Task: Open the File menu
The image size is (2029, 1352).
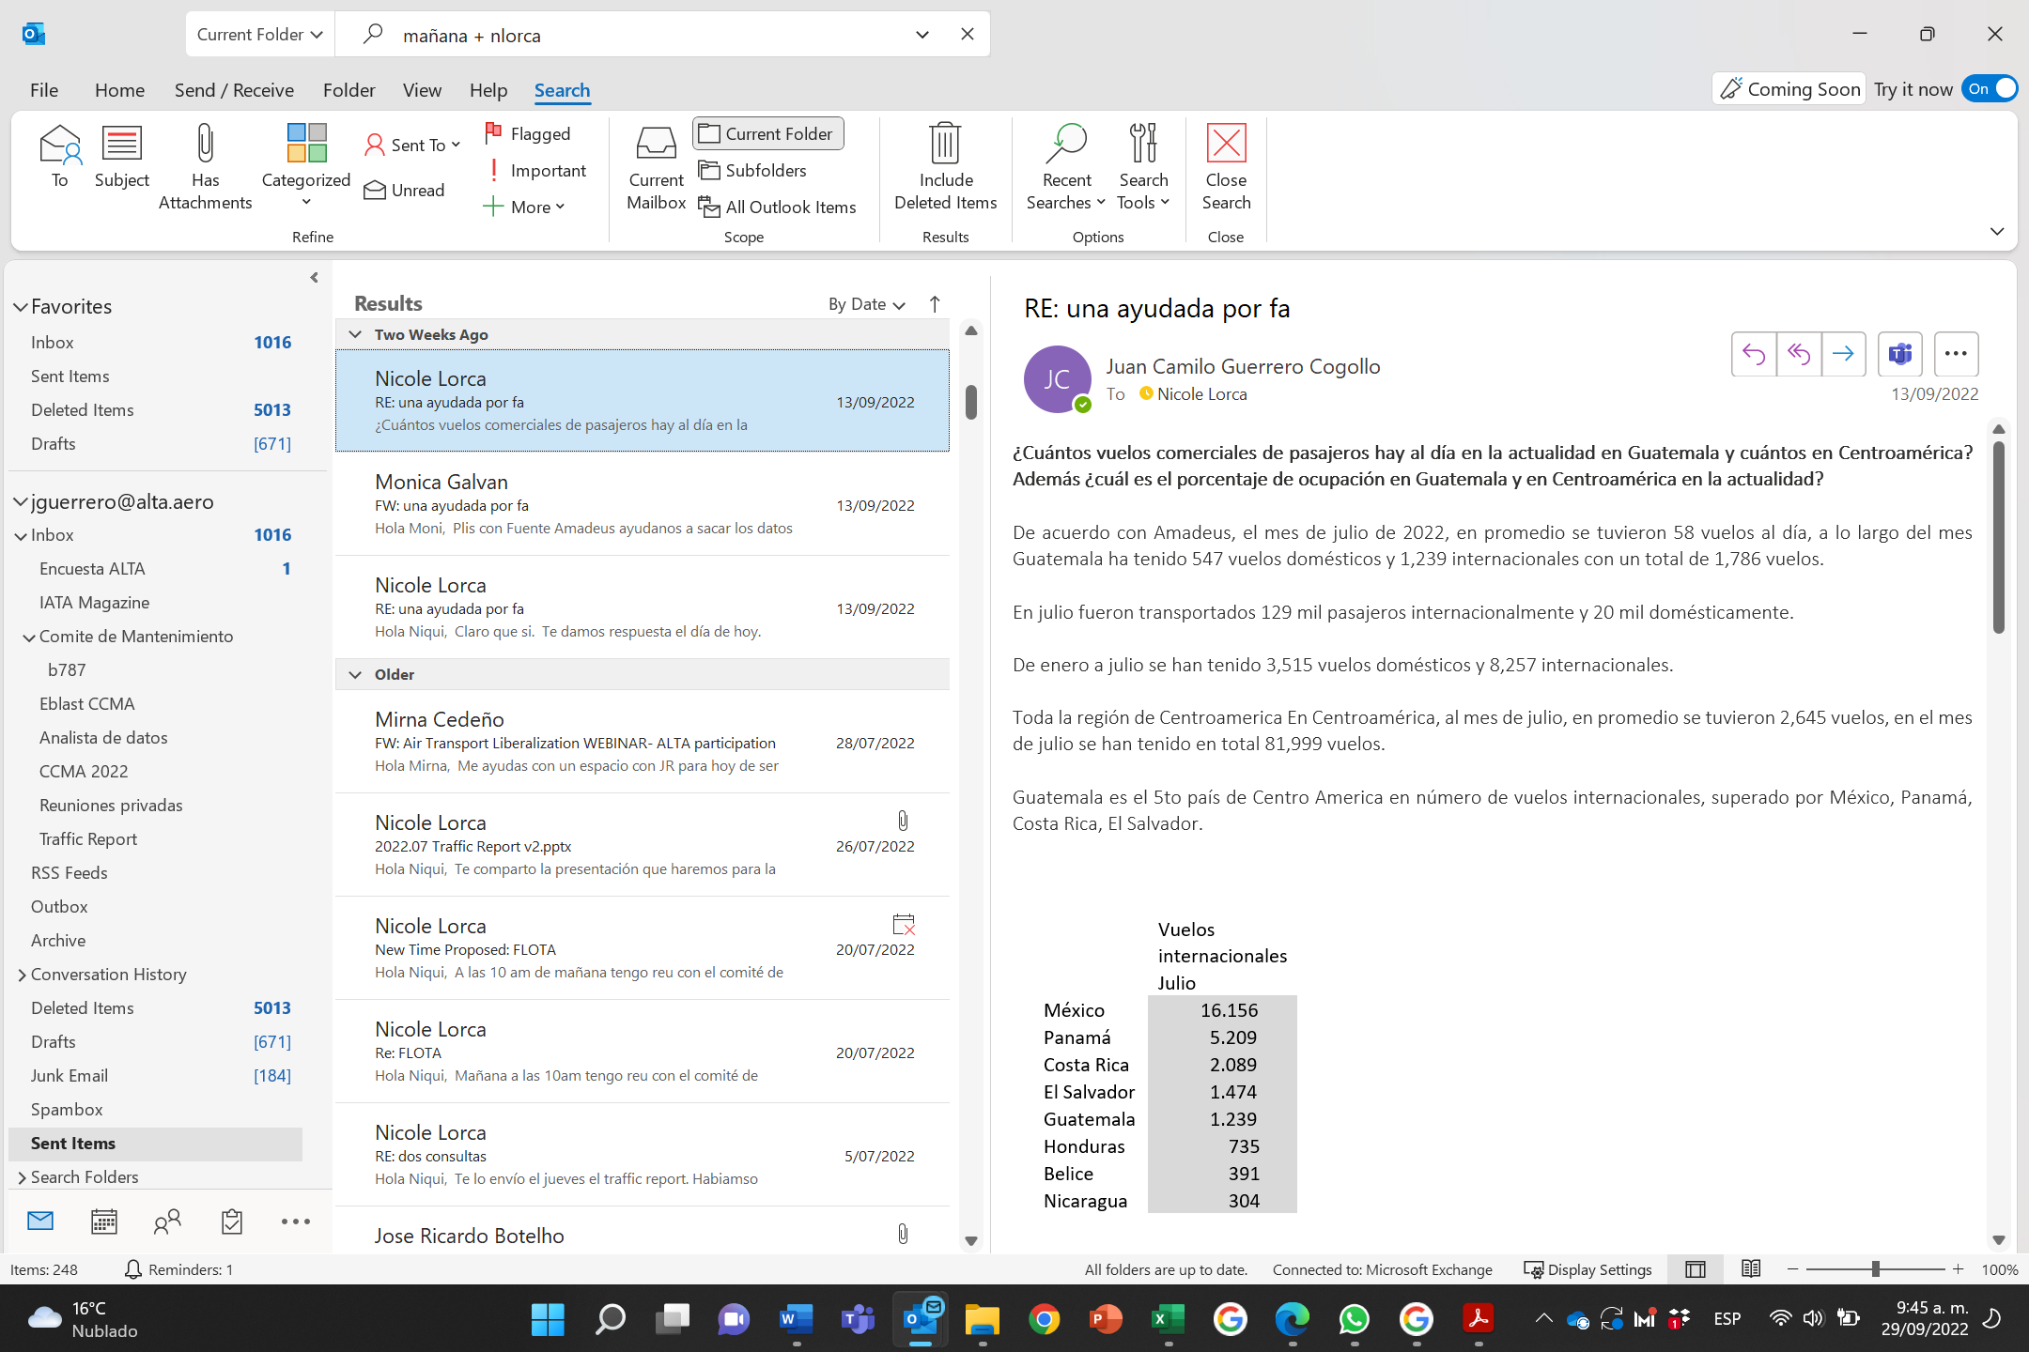Action: [x=44, y=90]
